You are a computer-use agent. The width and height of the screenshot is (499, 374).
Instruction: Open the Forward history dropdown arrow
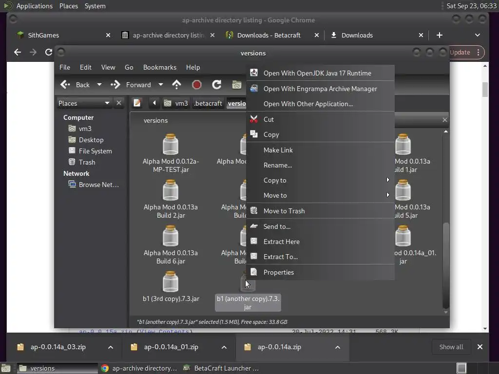point(161,85)
